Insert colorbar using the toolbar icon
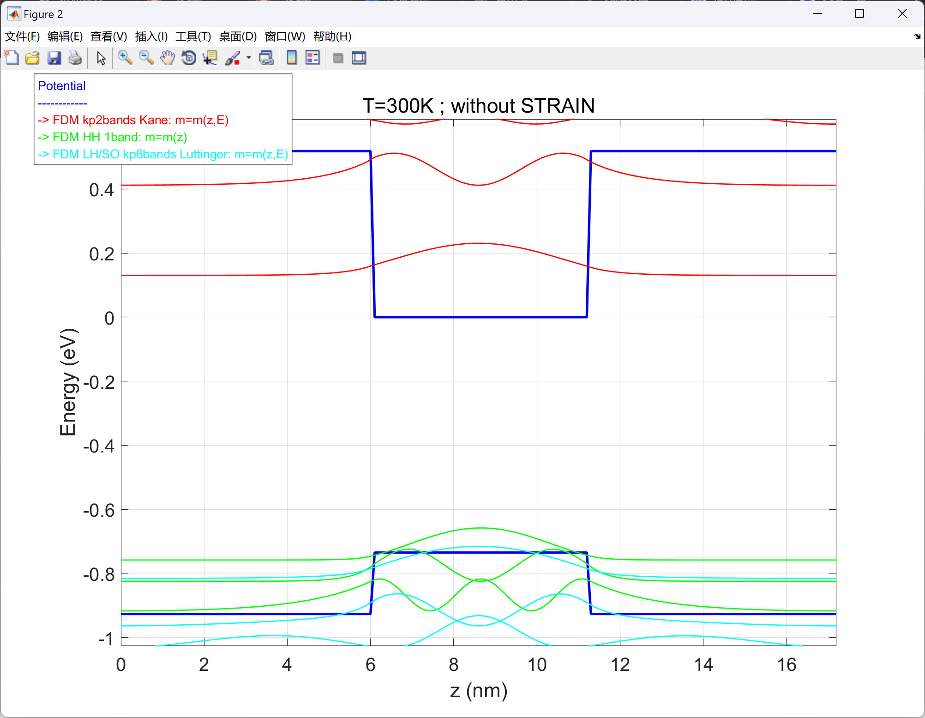The image size is (925, 718). 292,58
